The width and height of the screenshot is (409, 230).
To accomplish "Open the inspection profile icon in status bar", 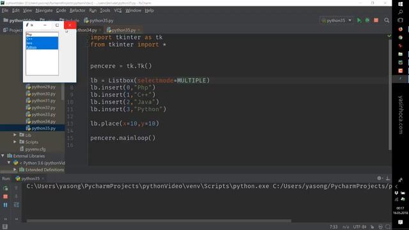I will [381, 227].
